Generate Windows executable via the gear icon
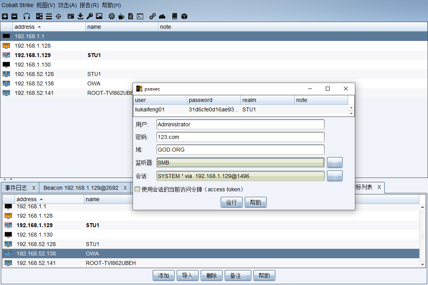The image size is (428, 285). point(112,17)
